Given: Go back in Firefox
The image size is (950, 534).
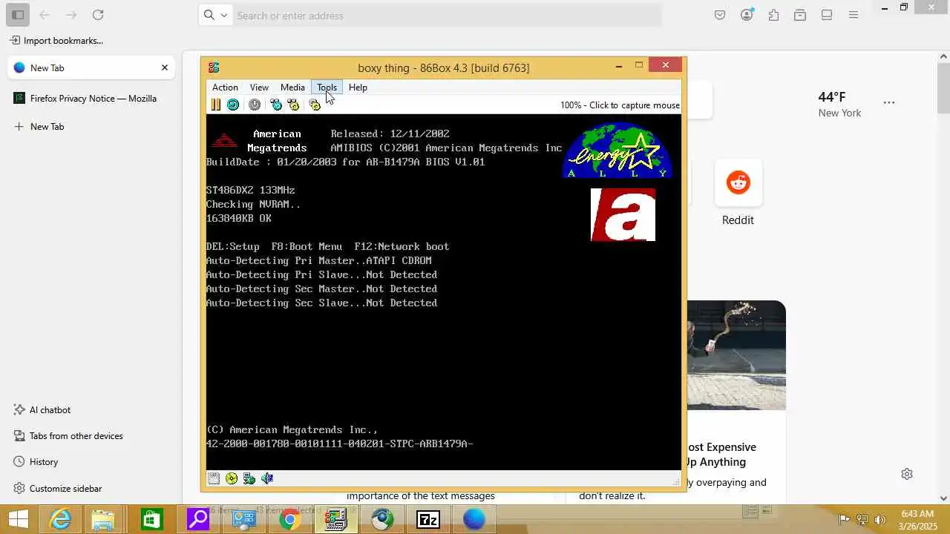Looking at the screenshot, I should [45, 15].
